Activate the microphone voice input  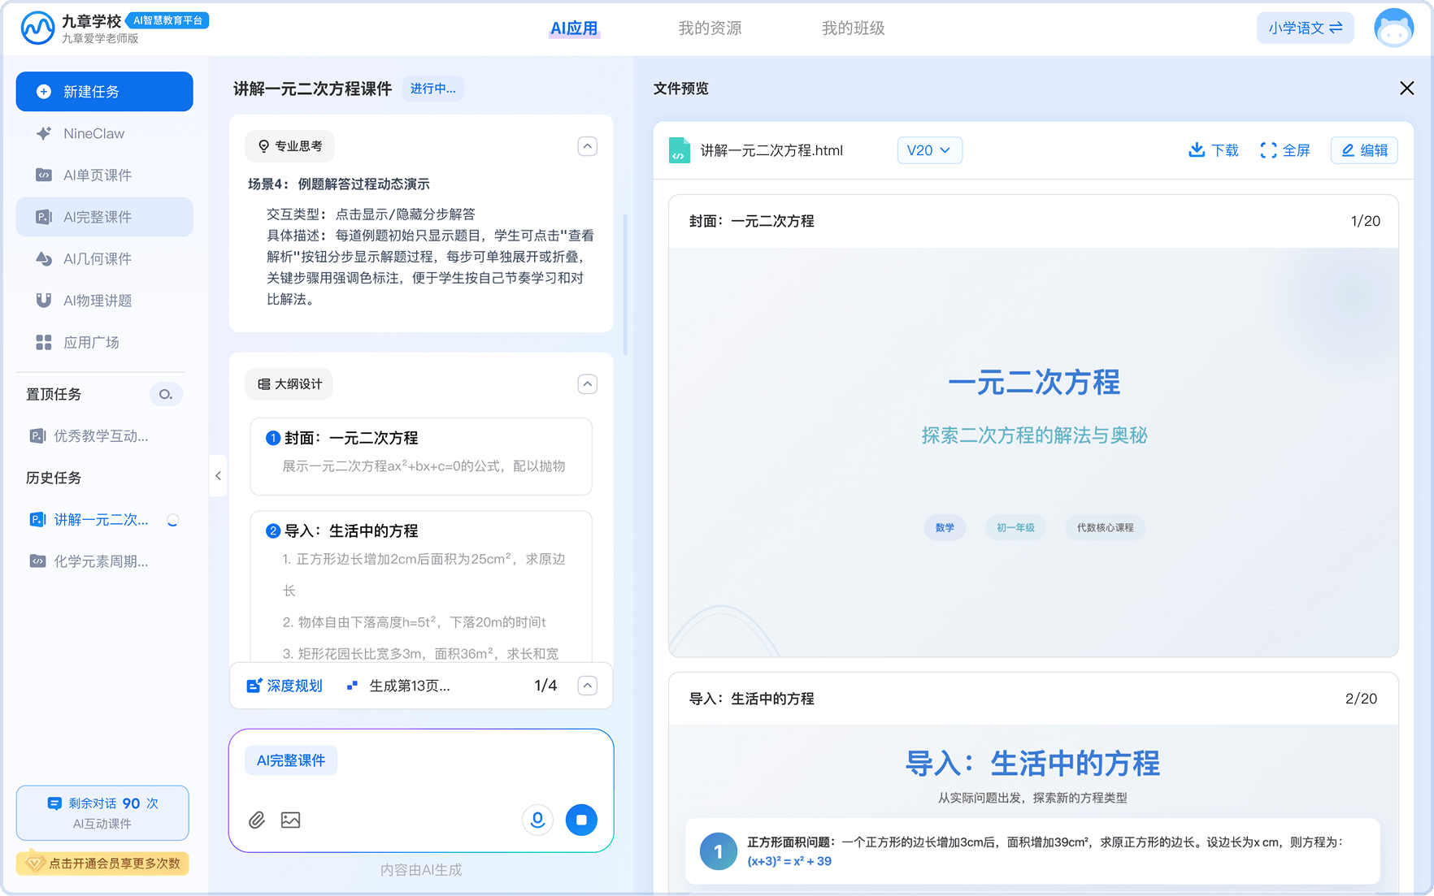point(537,820)
